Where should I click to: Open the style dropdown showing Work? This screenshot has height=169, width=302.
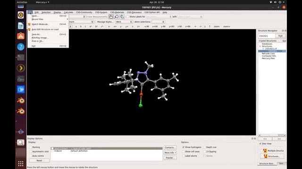coord(124,22)
